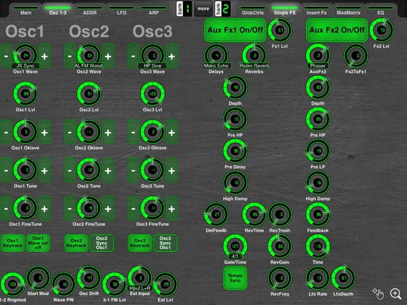Decrease Osc2 Oktave with minus
Viewport: 407px width, 305px height.
[70, 132]
